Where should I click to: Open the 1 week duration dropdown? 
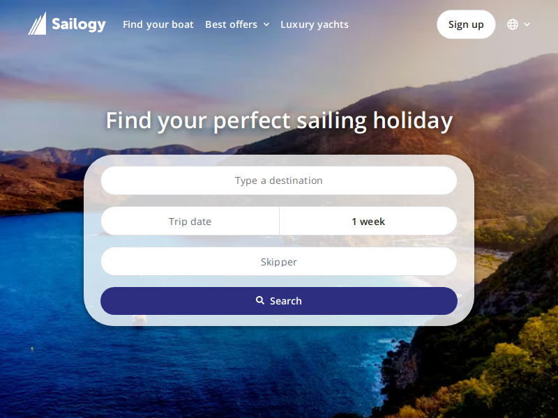pos(368,221)
